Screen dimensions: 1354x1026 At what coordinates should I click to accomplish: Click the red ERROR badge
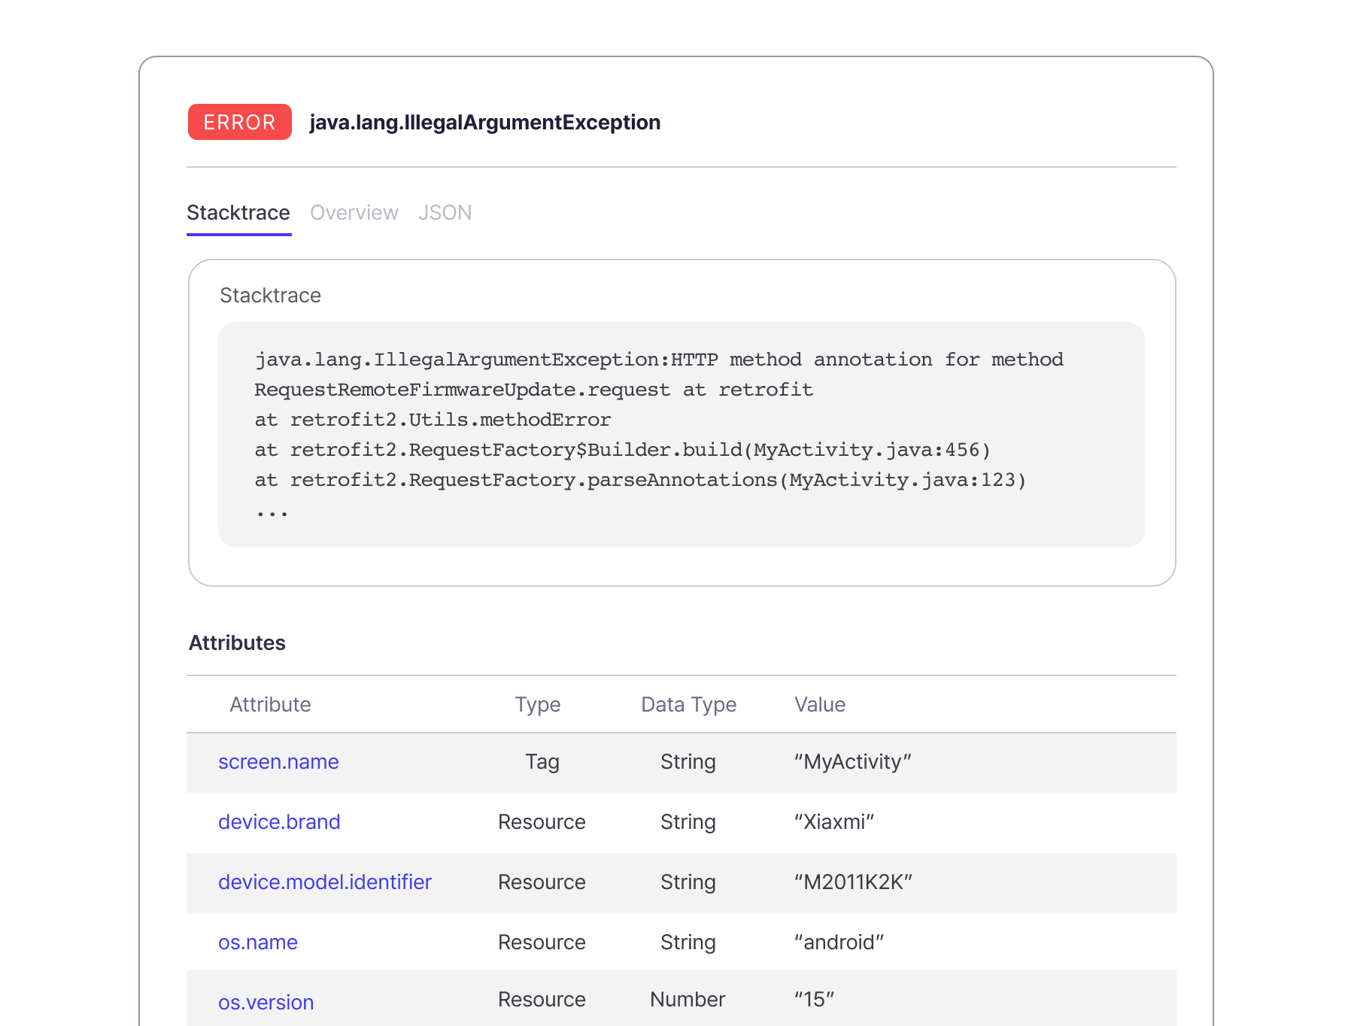[x=240, y=122]
